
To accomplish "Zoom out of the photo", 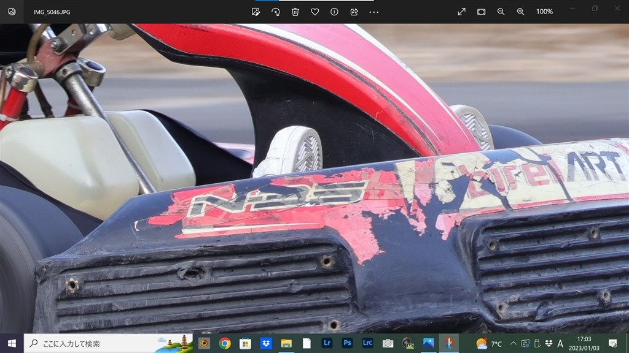I will tap(501, 12).
